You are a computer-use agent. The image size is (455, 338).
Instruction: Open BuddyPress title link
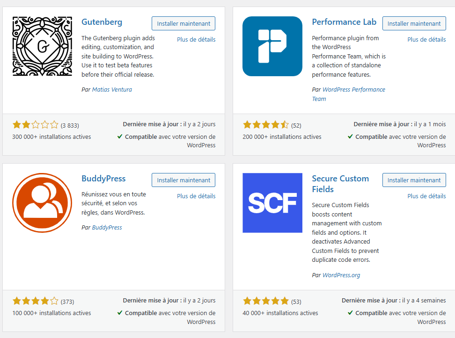pos(103,179)
